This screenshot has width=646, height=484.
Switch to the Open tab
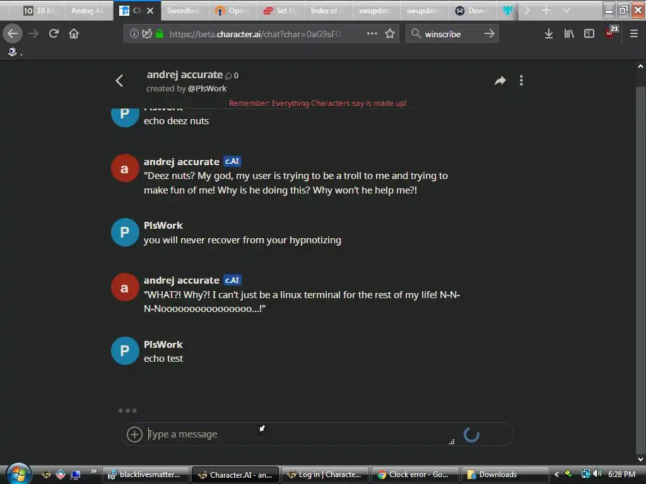click(232, 10)
